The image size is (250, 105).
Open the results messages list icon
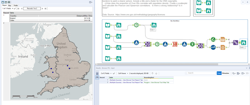(x=97, y=74)
